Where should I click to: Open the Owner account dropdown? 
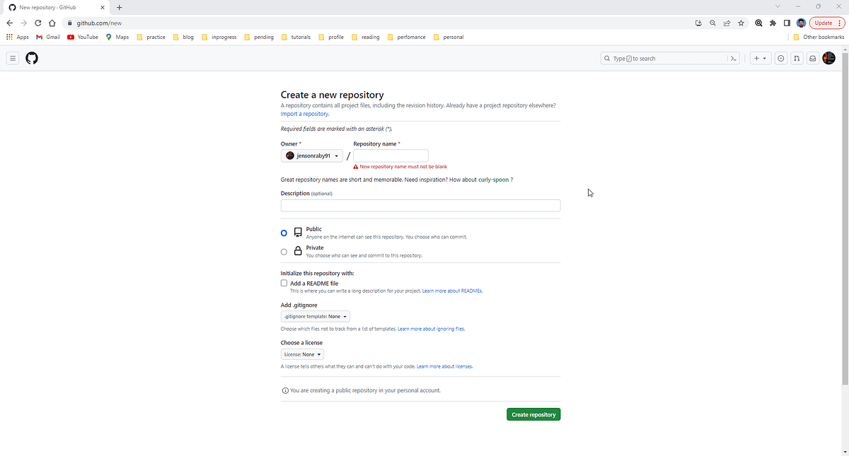311,156
